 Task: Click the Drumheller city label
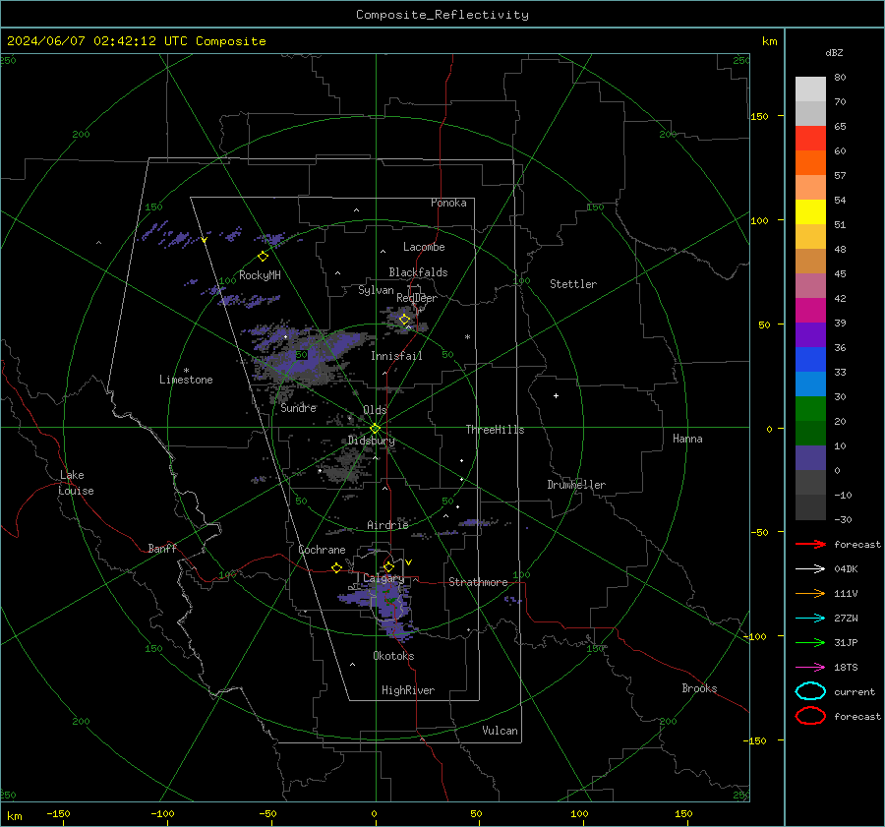pos(576,485)
